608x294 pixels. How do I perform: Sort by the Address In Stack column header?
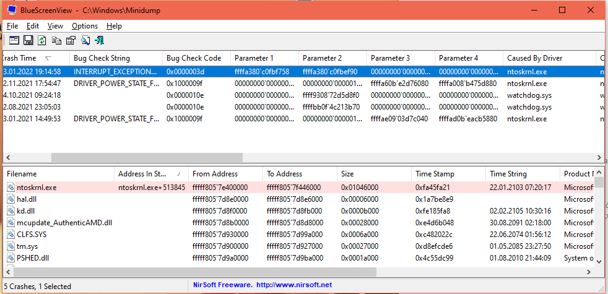pyautogui.click(x=151, y=174)
